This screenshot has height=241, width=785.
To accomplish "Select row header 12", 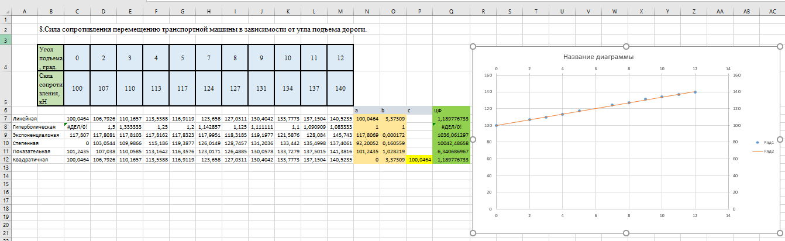I will [x=5, y=159].
